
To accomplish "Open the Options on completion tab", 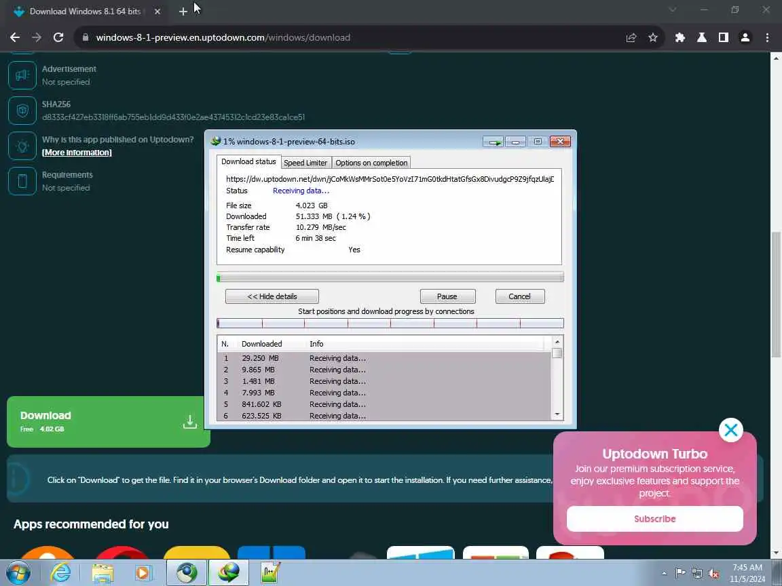I will [x=371, y=163].
